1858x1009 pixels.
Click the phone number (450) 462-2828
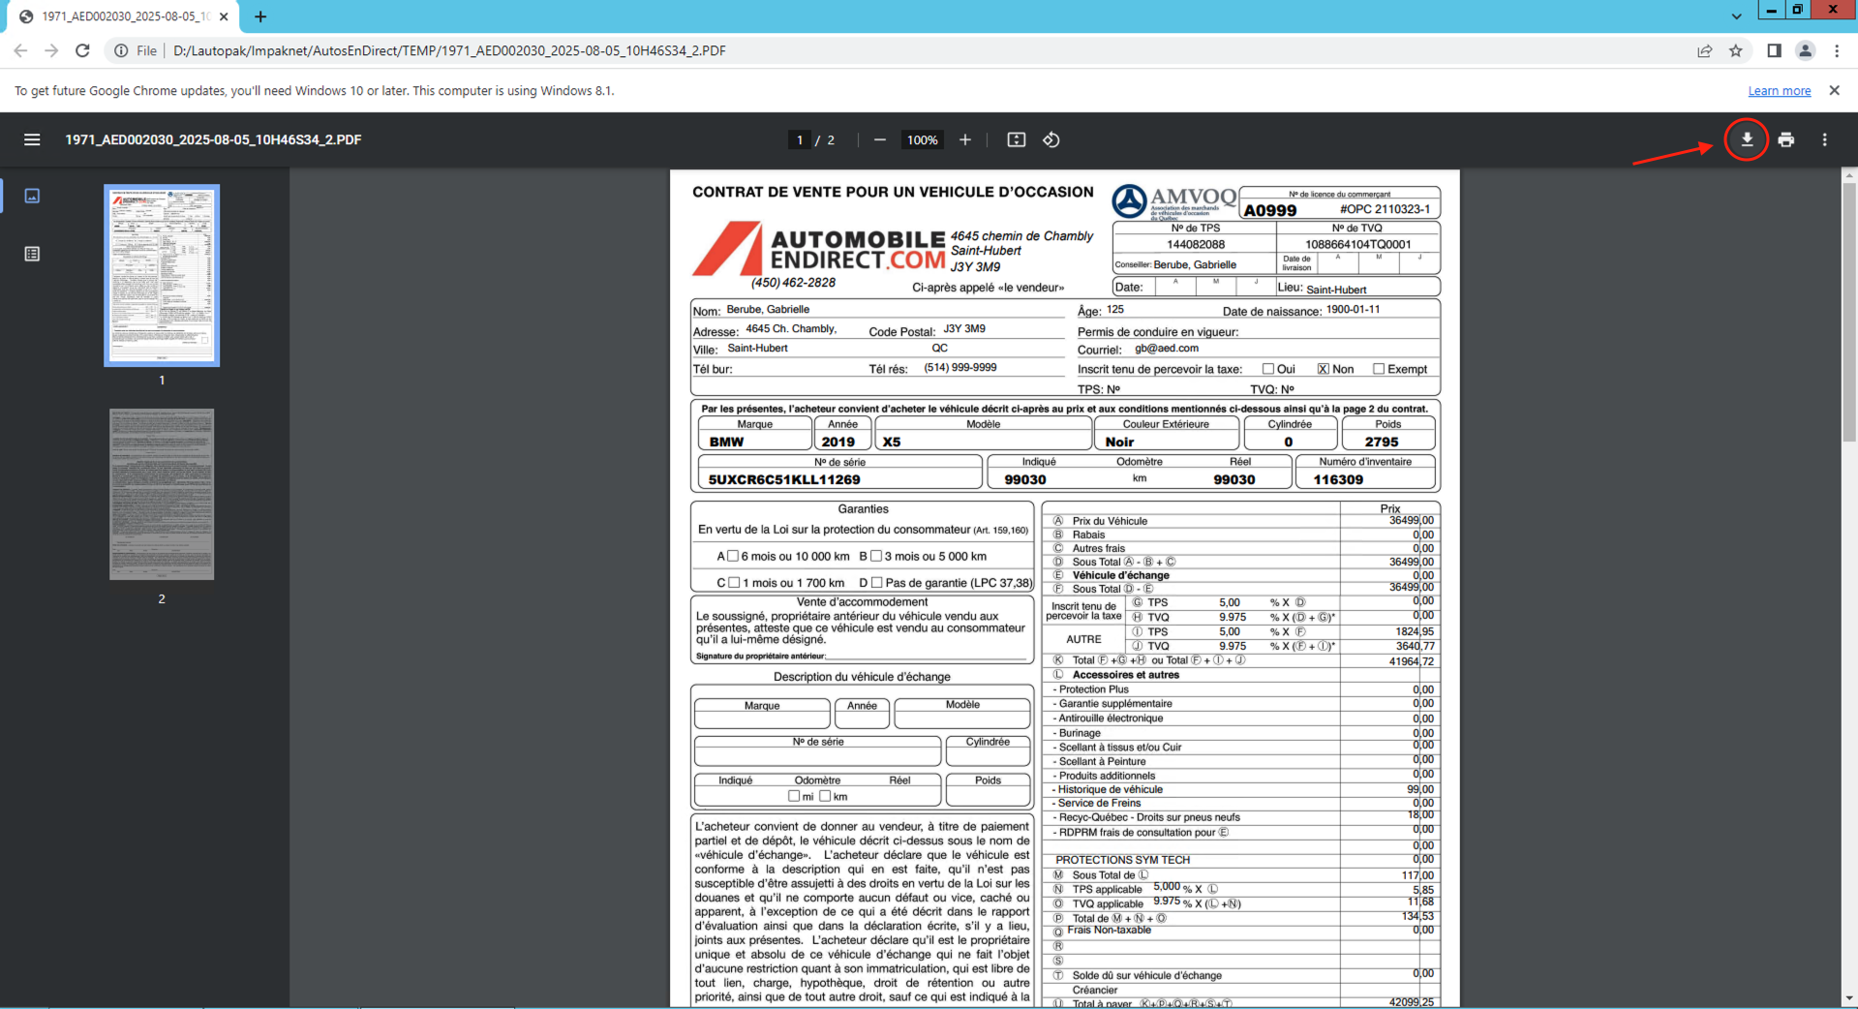click(x=793, y=283)
